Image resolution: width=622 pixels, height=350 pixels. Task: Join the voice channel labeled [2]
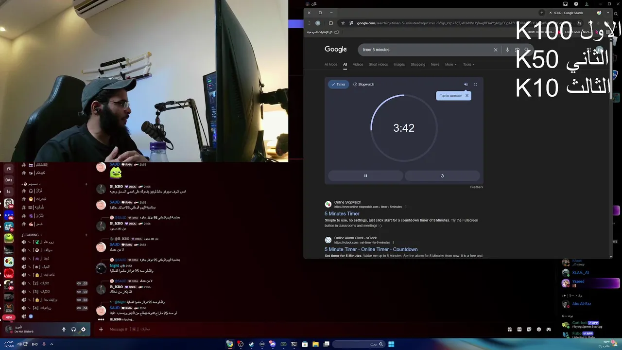pyautogui.click(x=54, y=283)
